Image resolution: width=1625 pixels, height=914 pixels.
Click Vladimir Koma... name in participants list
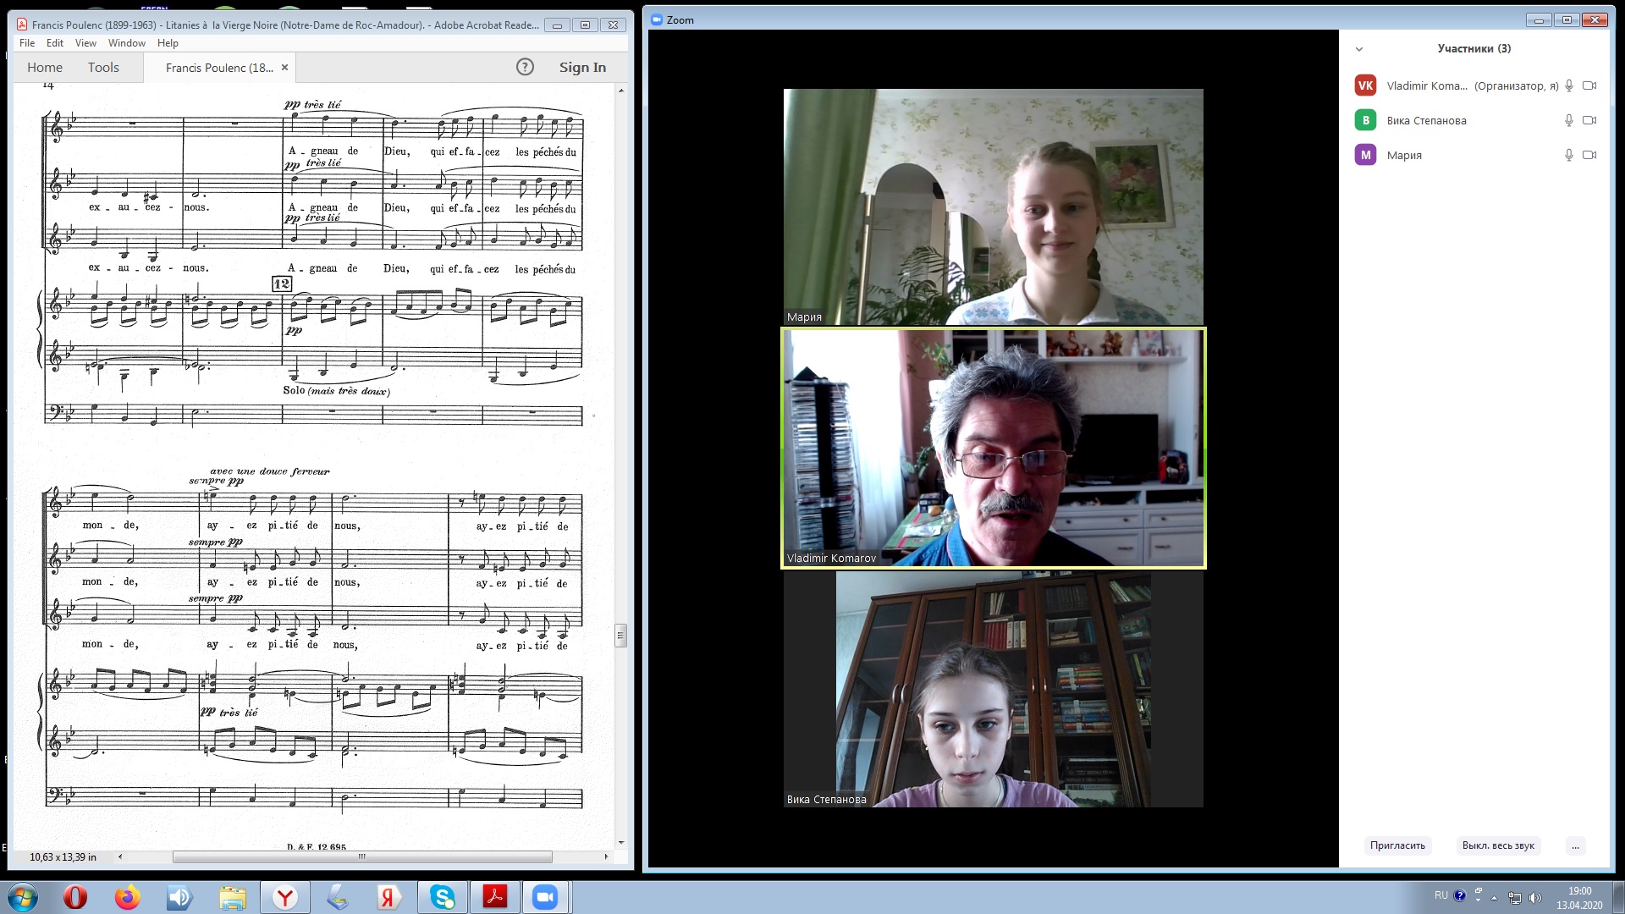click(x=1427, y=85)
